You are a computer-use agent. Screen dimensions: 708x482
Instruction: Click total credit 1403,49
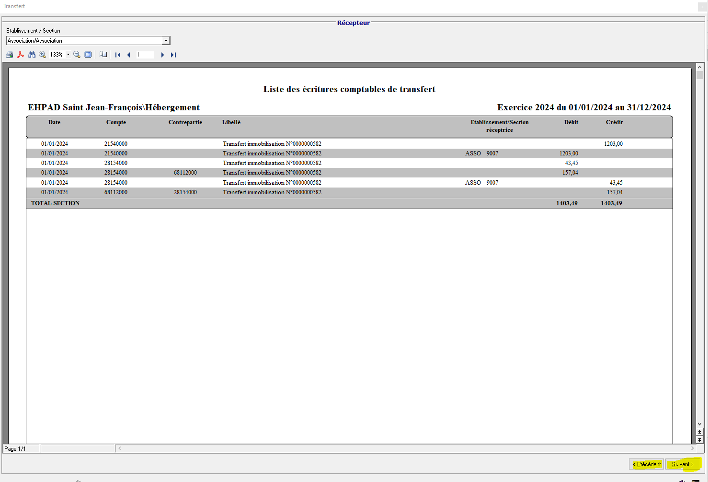pyautogui.click(x=611, y=203)
